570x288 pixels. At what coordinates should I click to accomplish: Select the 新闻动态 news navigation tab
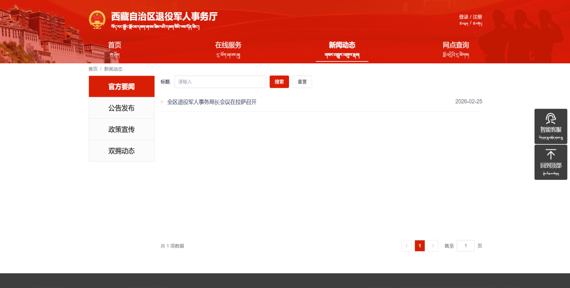(x=342, y=48)
